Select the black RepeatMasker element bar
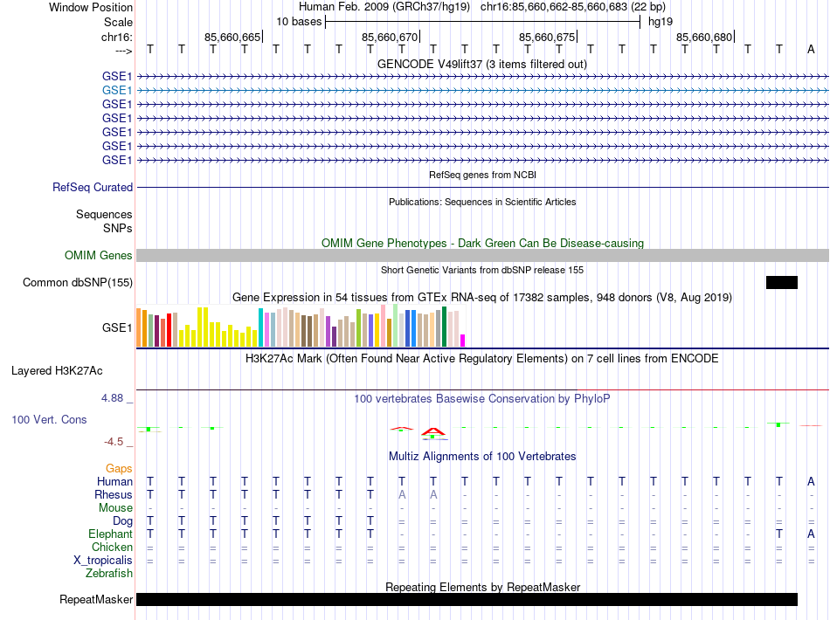Screen dimensions: 830x620 (467, 599)
